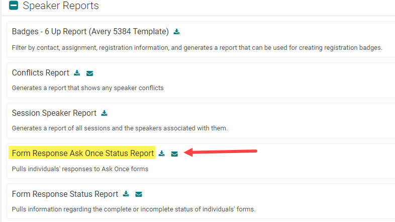Click the registration badges description text
This screenshot has width=395, height=222.
point(197,48)
